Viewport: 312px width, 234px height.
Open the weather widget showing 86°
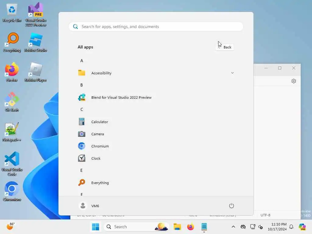pos(10,226)
